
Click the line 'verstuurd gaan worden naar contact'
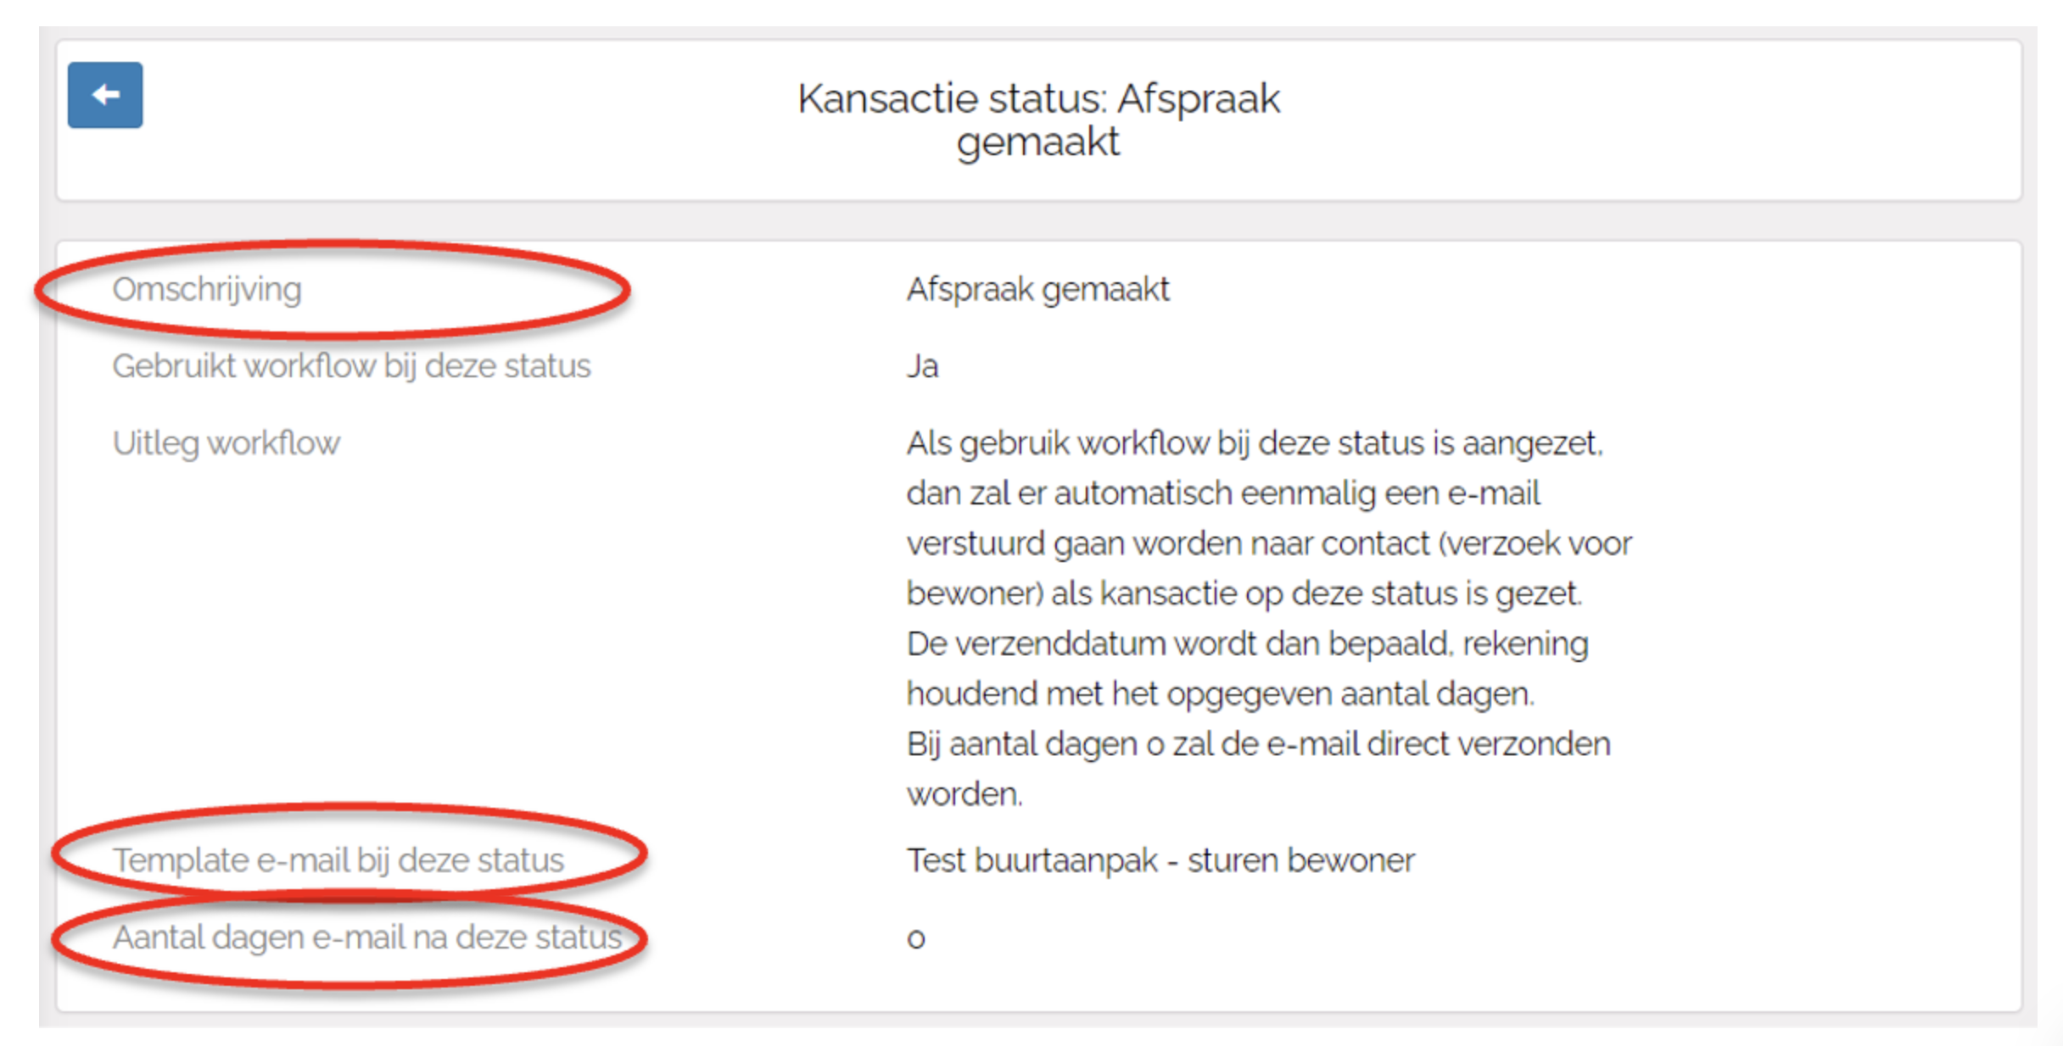(x=1268, y=543)
